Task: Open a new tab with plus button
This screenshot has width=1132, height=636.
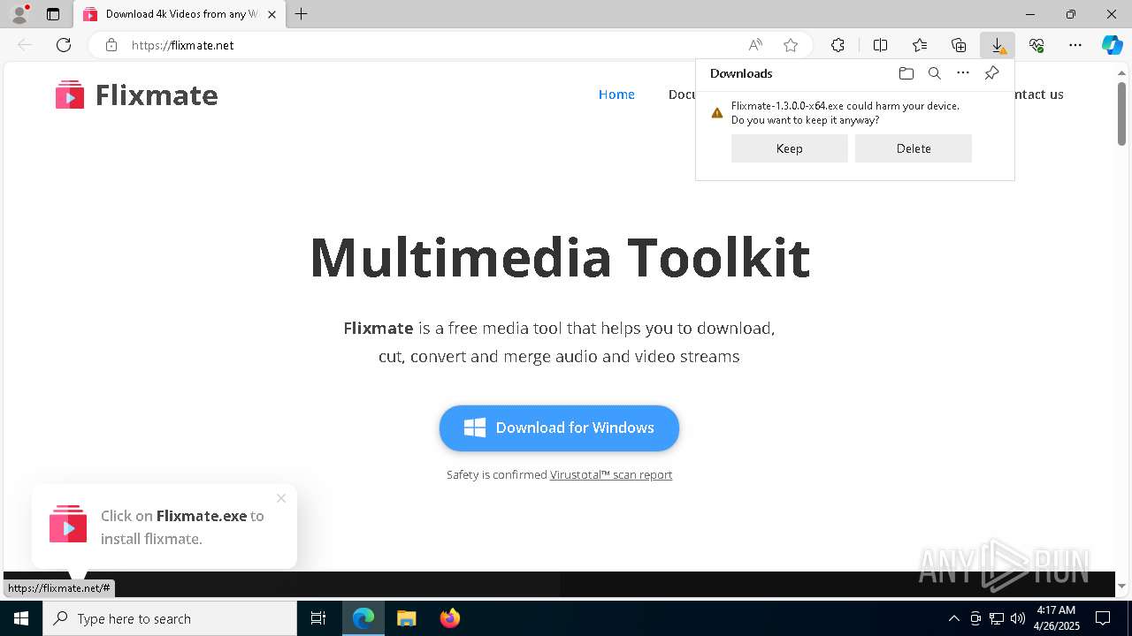Action: click(x=302, y=14)
